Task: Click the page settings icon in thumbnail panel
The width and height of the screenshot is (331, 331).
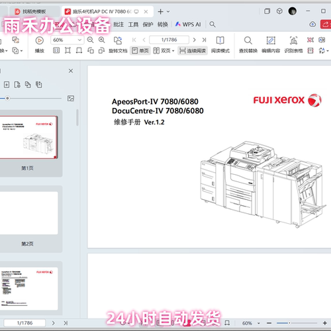Action: pos(17,85)
